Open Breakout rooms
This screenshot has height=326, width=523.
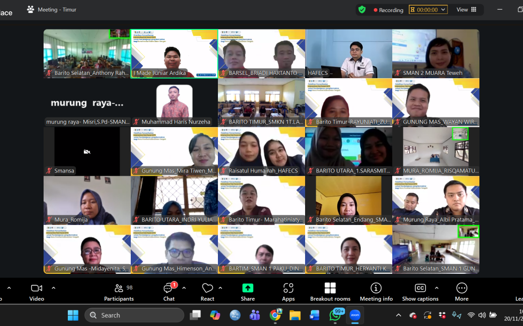[x=330, y=292]
